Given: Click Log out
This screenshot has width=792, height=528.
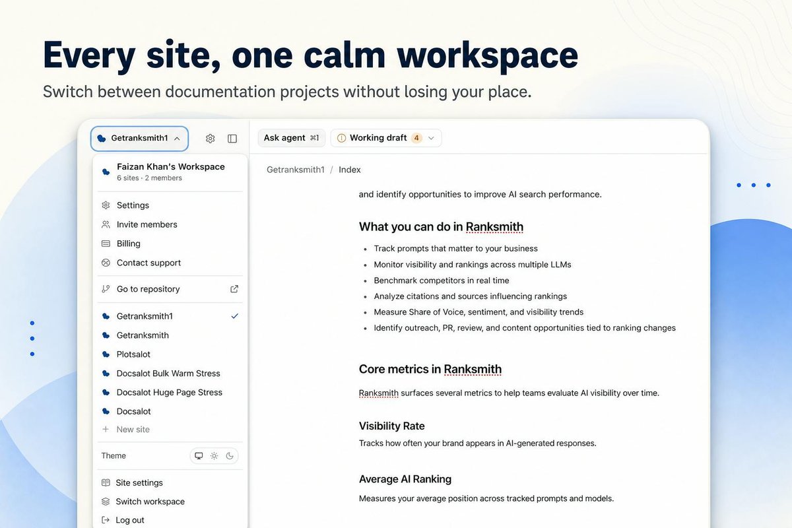Looking at the screenshot, I should 170,520.
